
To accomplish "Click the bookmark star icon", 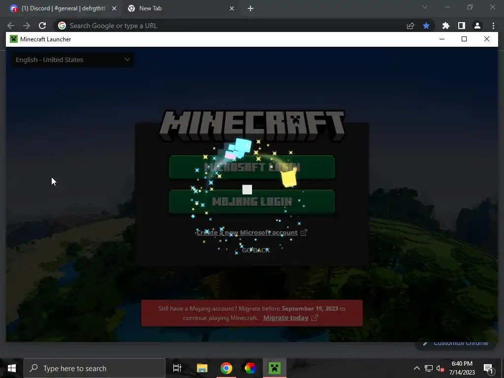I will 426,26.
